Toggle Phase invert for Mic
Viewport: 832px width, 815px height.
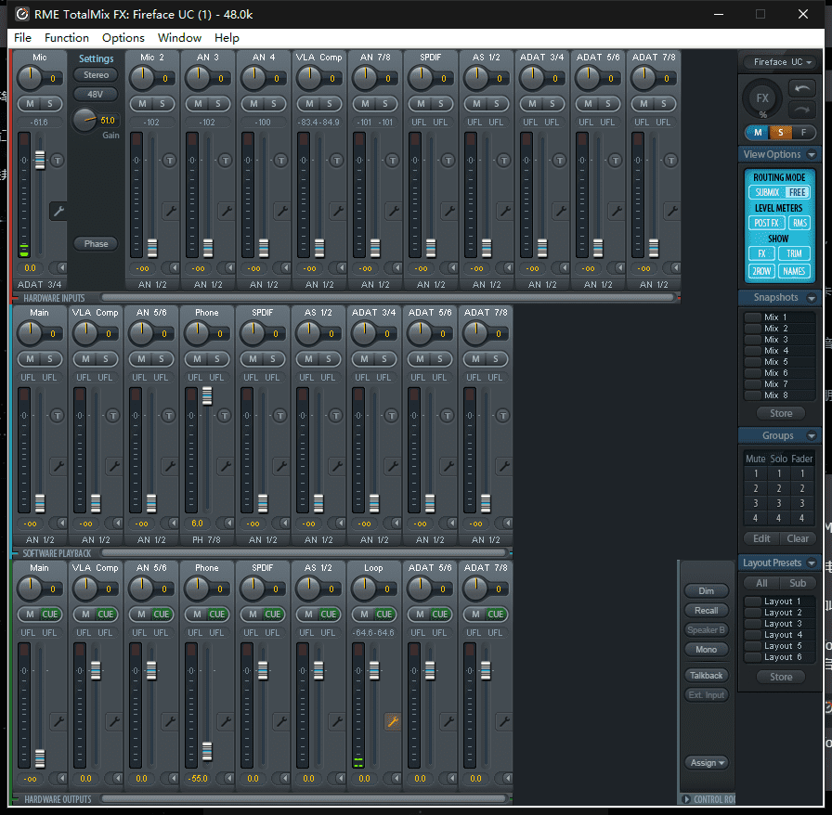(96, 244)
